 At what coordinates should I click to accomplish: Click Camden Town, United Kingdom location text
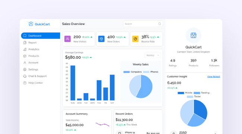tap(193, 52)
